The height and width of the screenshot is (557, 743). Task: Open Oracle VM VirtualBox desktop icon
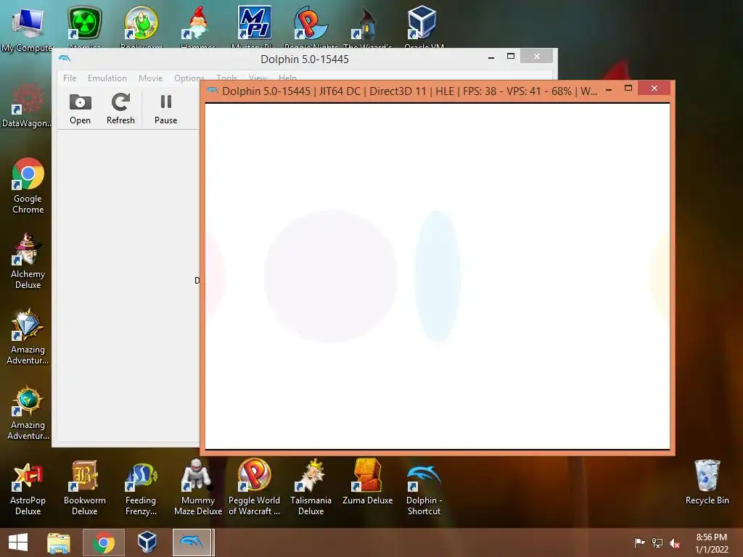pyautogui.click(x=424, y=26)
